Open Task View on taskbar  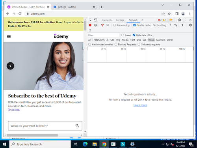pos(75,144)
